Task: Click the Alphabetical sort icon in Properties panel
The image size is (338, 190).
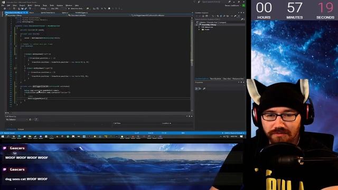Action: point(200,89)
